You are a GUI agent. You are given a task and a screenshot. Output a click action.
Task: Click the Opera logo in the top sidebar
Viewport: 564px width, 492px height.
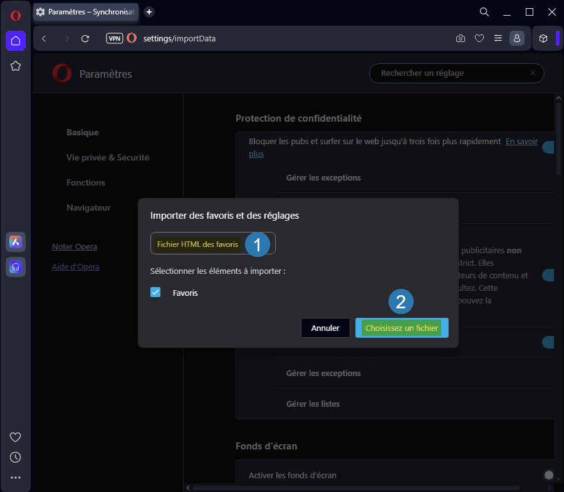point(15,15)
